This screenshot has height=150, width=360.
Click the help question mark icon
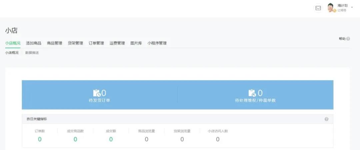[348, 39]
